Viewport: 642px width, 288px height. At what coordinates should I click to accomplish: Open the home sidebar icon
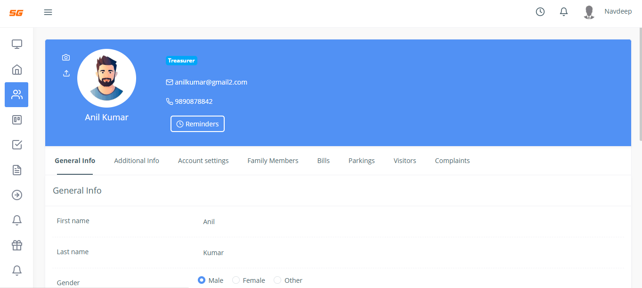[17, 70]
